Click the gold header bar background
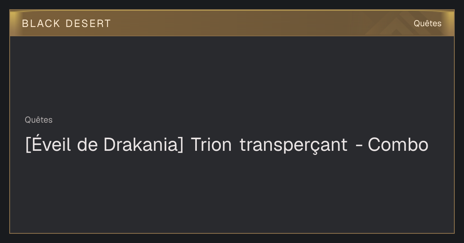Screen dimensions: 464x243 [x=232, y=23]
